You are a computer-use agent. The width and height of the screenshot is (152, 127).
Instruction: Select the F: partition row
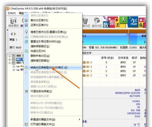click(x=114, y=71)
